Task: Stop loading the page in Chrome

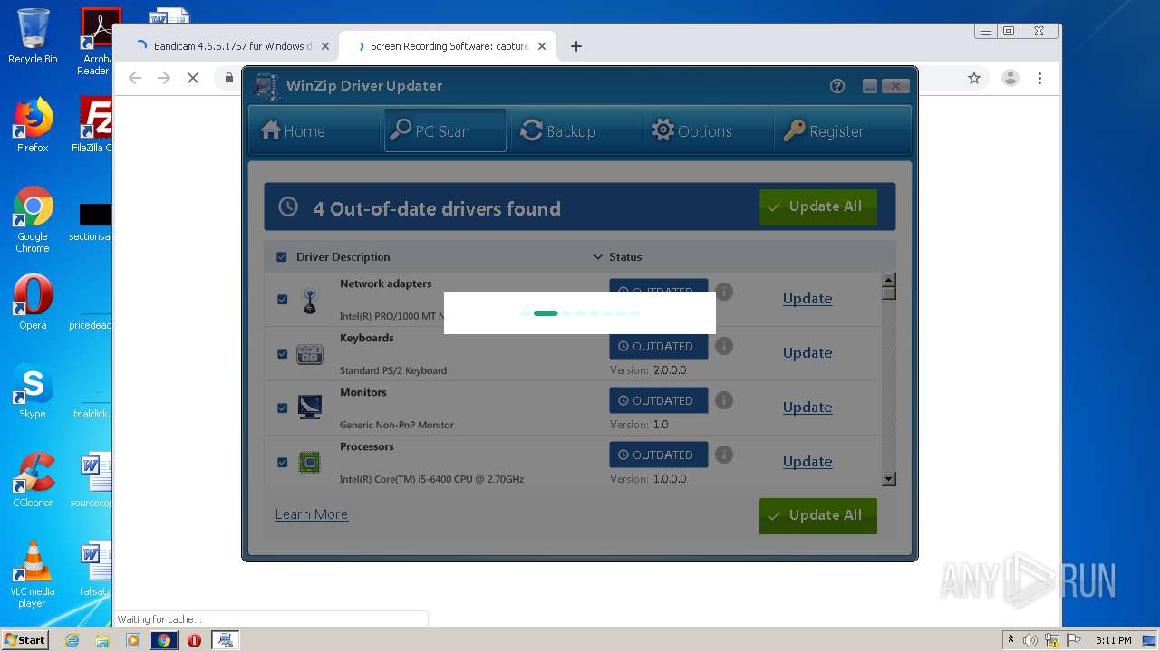Action: pyautogui.click(x=192, y=79)
